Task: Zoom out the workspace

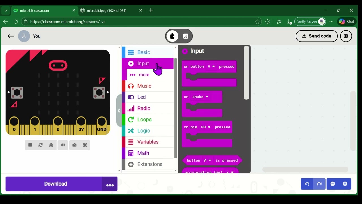Action: click(333, 184)
